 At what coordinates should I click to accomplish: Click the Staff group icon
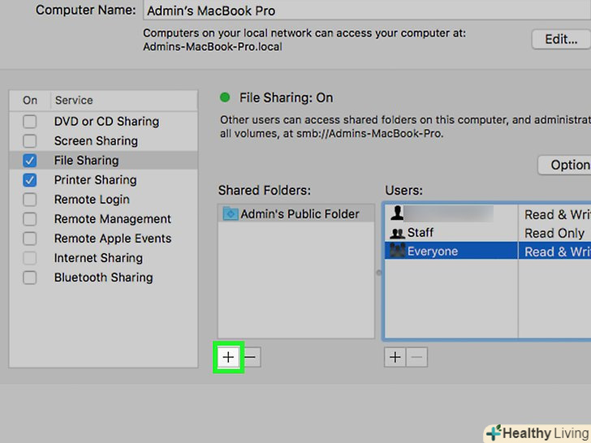click(397, 233)
